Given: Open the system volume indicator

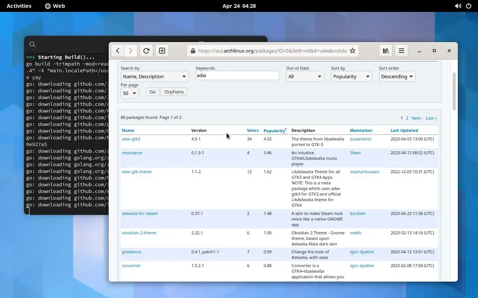Looking at the screenshot, I should pos(458,6).
